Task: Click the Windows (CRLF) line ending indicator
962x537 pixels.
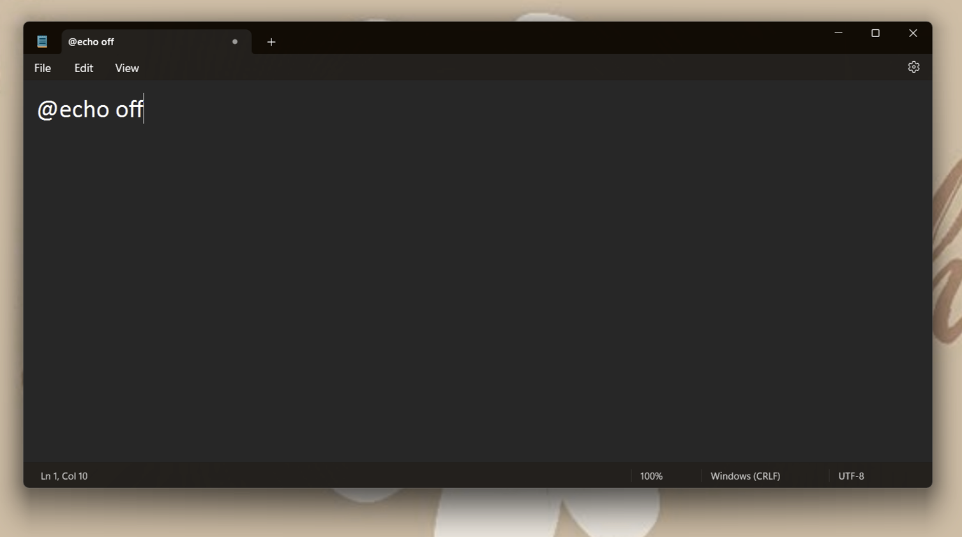Action: [x=744, y=476]
